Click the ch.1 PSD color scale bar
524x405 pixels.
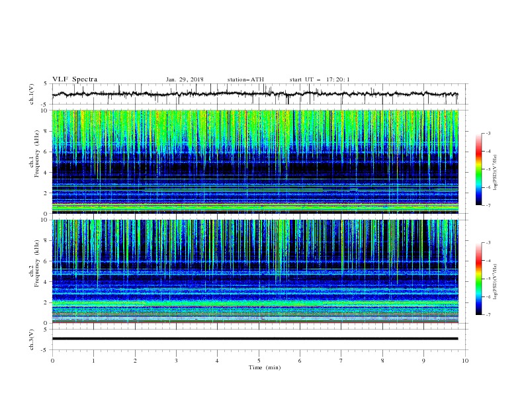(x=479, y=169)
